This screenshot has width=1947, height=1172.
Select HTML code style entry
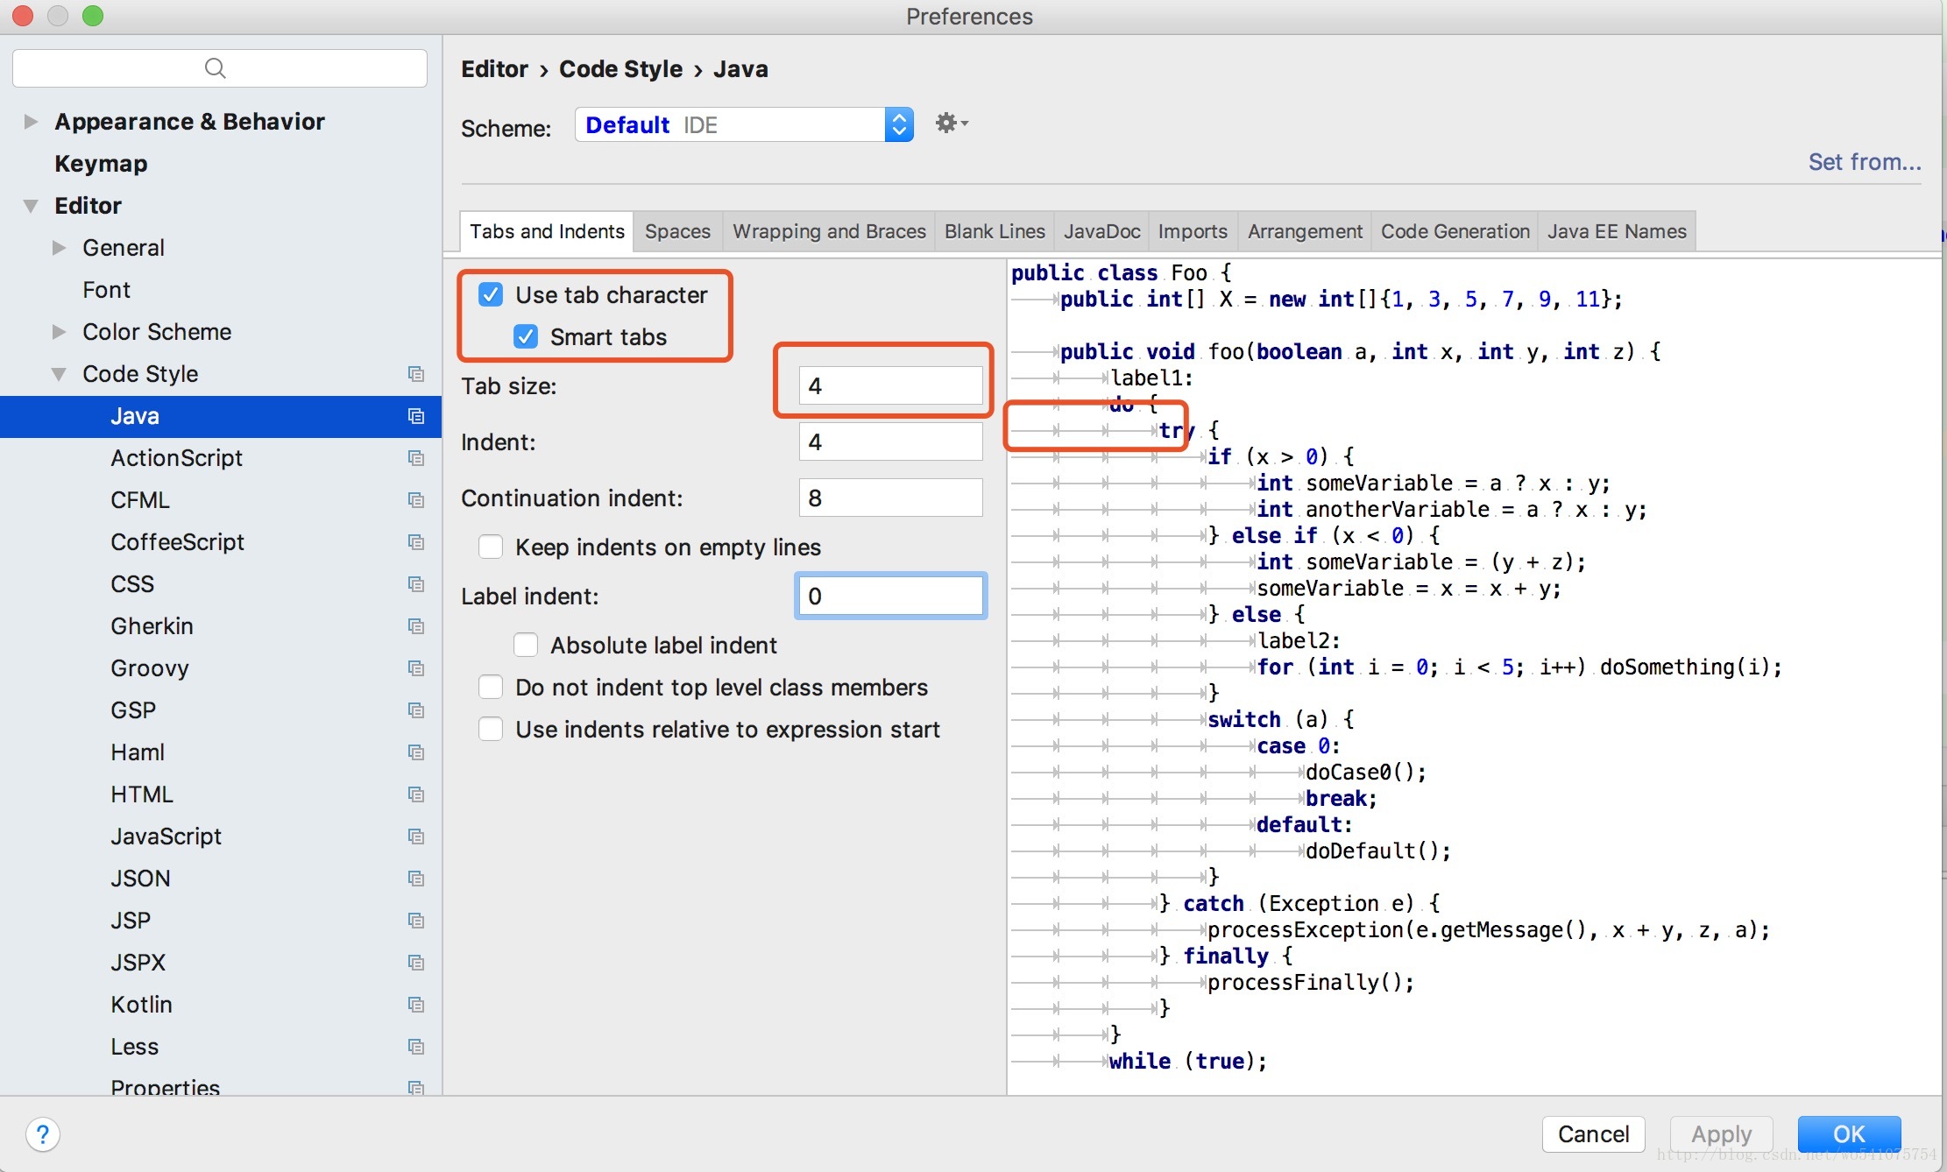coord(142,794)
